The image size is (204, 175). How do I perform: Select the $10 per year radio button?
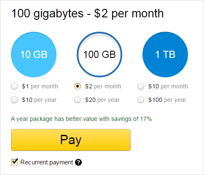(14, 100)
